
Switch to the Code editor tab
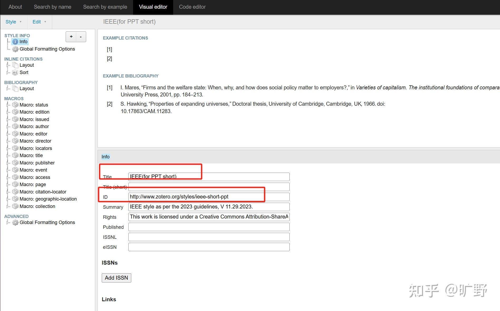pyautogui.click(x=192, y=7)
